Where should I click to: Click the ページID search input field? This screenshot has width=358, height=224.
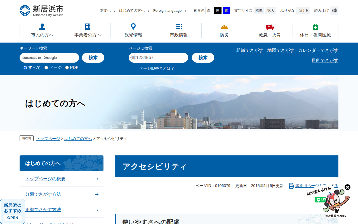[x=158, y=58]
